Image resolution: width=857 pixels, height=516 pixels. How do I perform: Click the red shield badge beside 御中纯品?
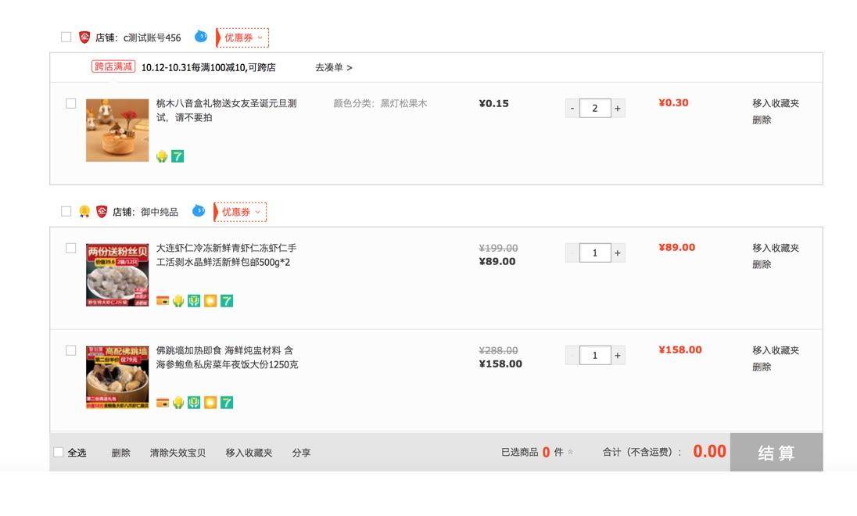102,211
